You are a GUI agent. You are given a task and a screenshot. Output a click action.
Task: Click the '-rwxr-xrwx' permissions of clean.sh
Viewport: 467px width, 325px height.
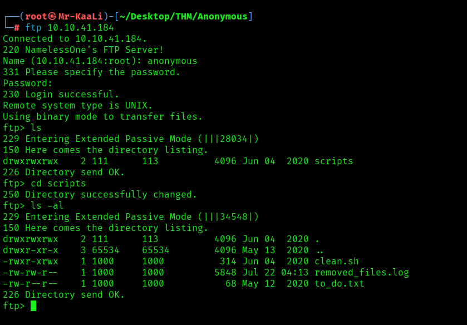pyautogui.click(x=31, y=261)
